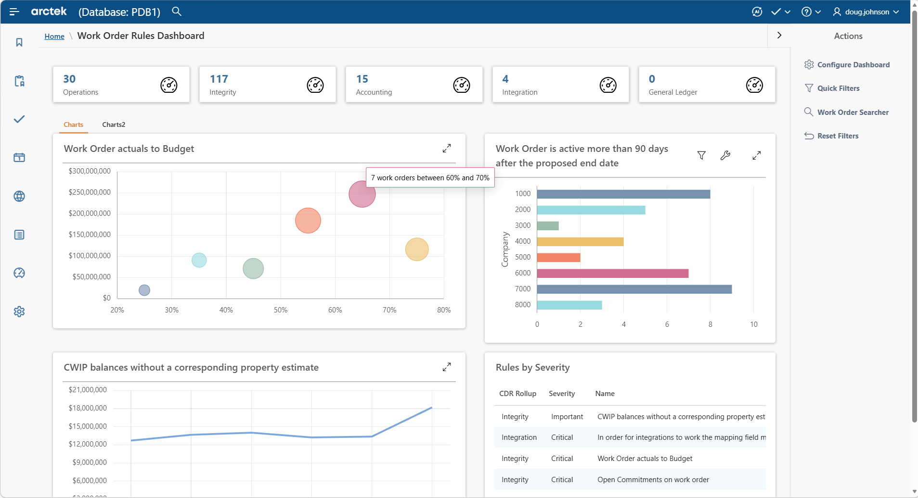Switch to the Charts2 tab
Viewport: 918px width, 498px height.
114,124
